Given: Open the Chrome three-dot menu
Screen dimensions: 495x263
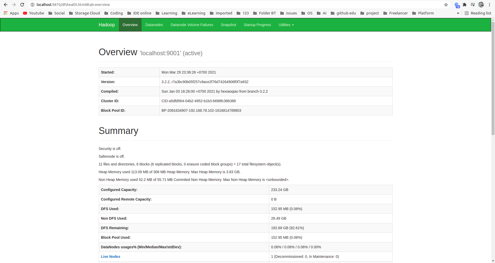Looking at the screenshot, I should pyautogui.click(x=489, y=5).
